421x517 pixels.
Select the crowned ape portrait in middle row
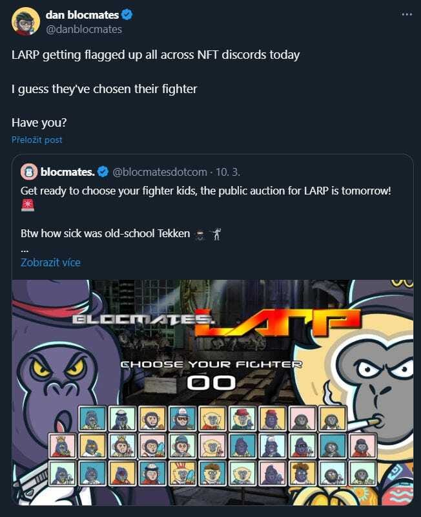(122, 446)
